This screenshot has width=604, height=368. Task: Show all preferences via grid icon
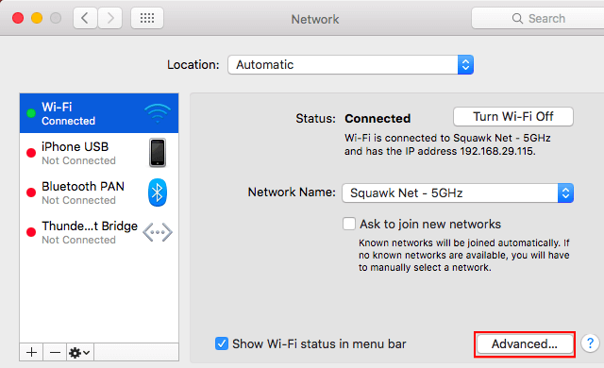[x=147, y=18]
